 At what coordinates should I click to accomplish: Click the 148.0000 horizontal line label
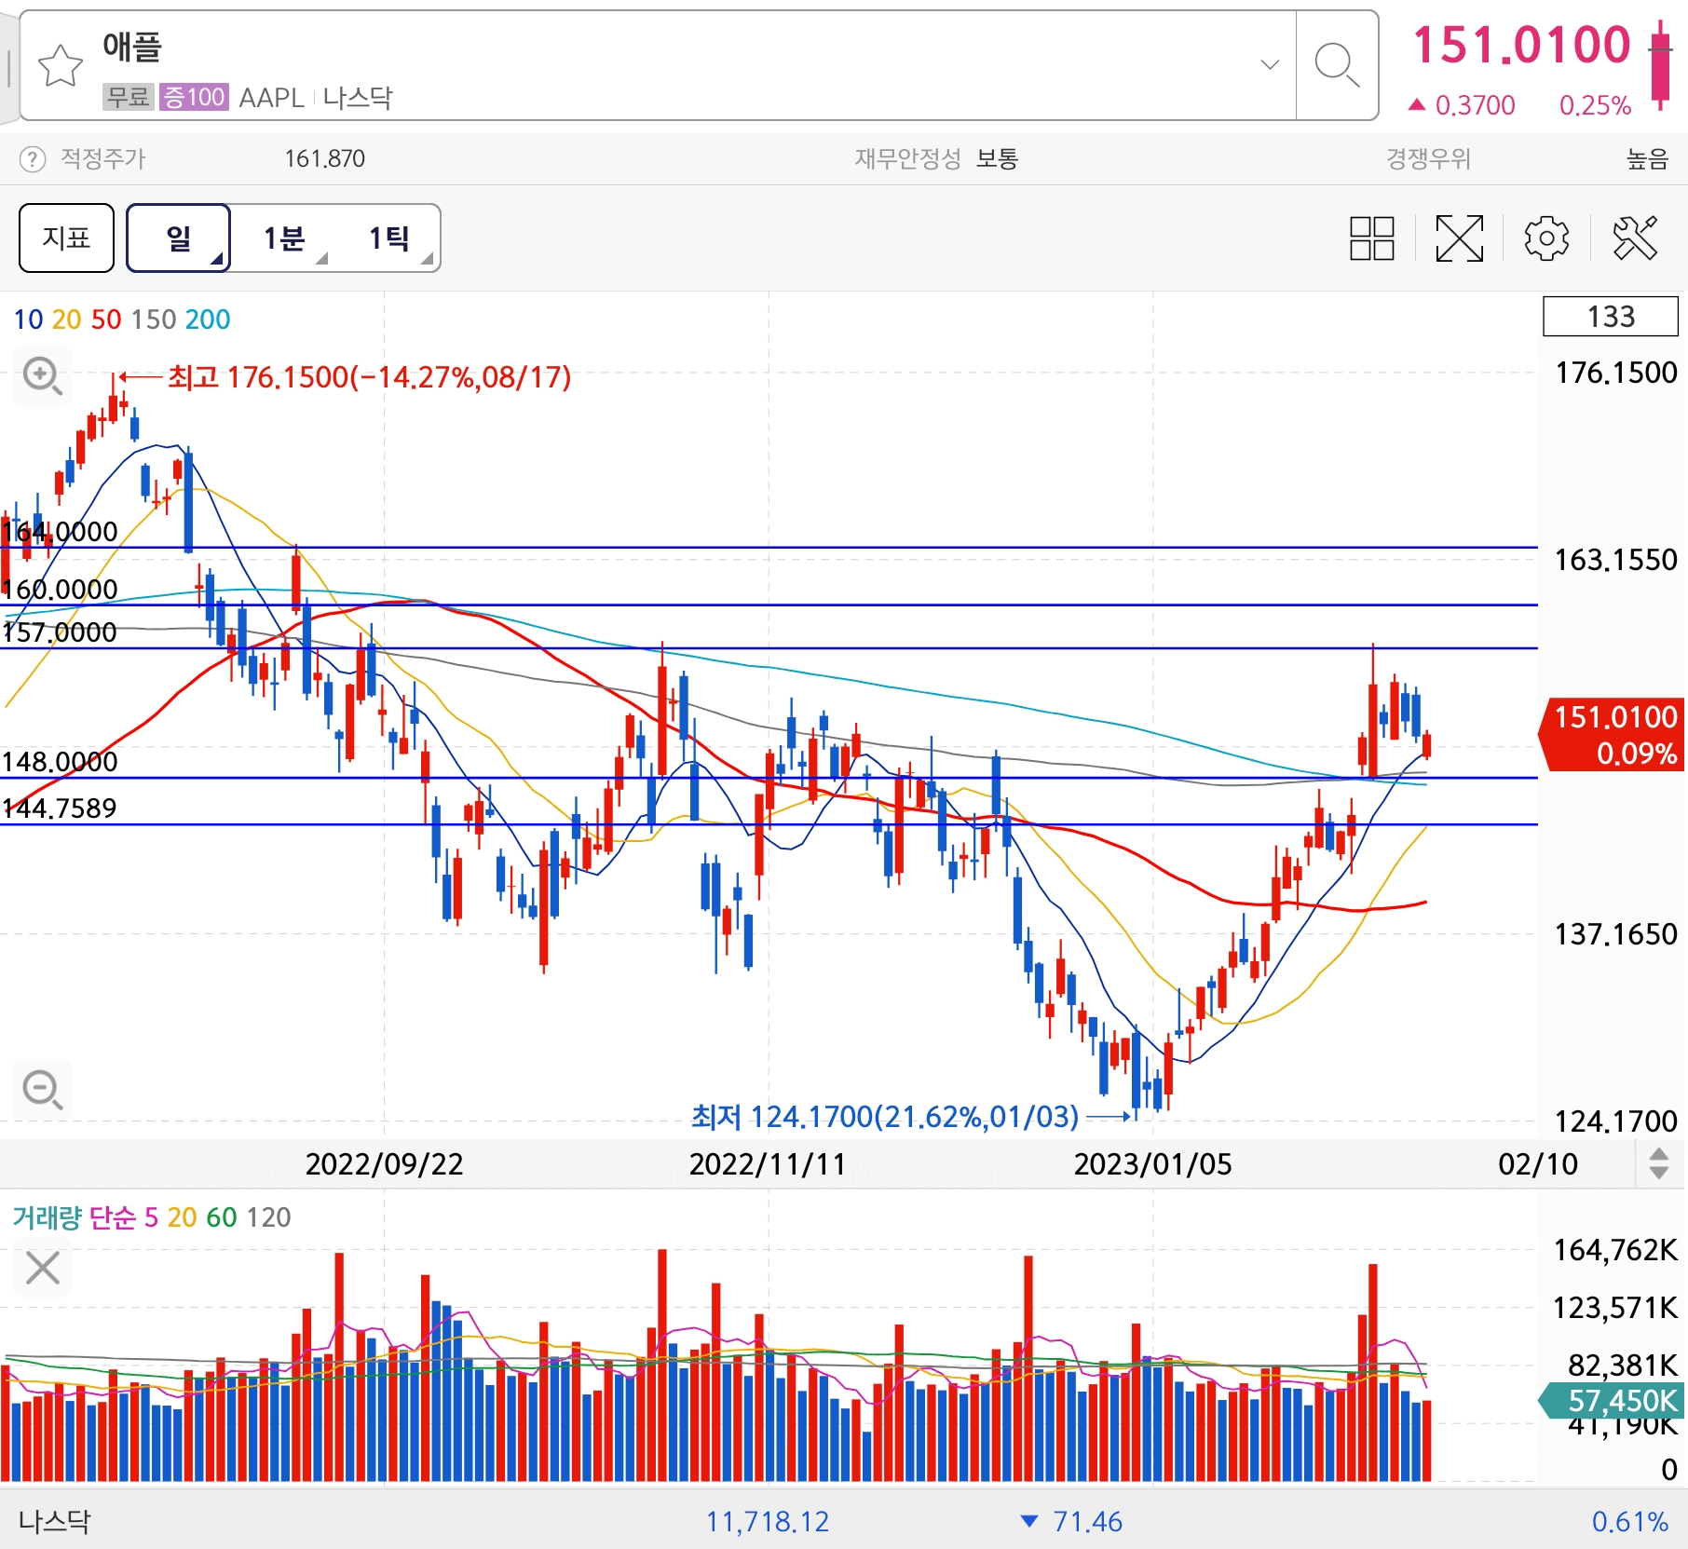(61, 762)
